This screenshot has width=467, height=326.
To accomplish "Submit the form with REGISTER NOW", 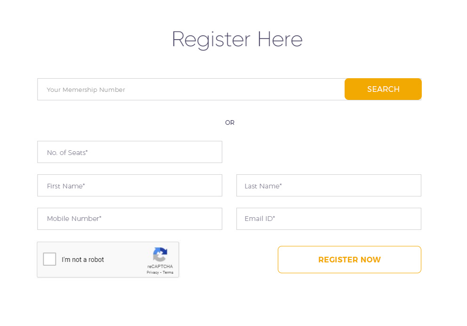I will coord(349,260).
